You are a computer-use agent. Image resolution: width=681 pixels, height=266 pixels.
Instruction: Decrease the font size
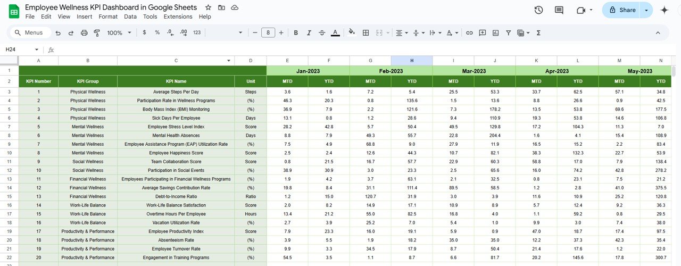click(255, 33)
